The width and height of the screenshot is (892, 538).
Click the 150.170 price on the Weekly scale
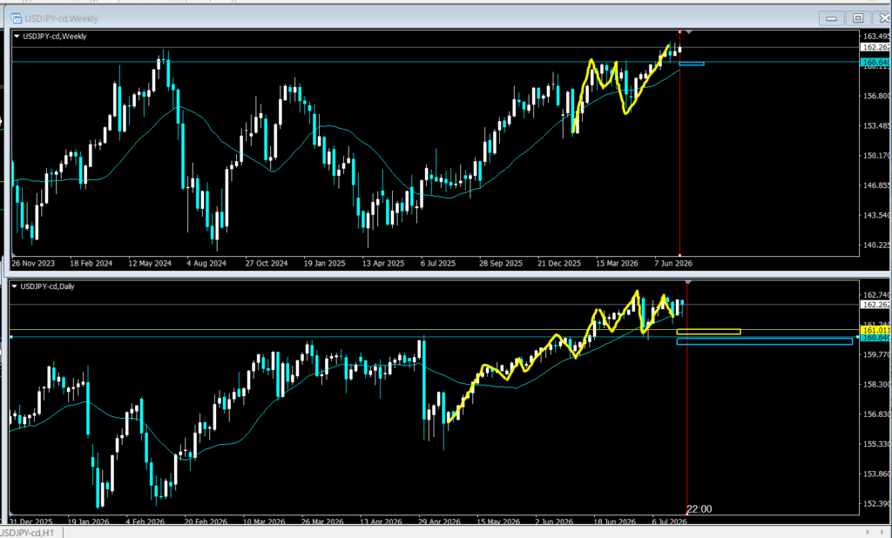[x=876, y=155]
